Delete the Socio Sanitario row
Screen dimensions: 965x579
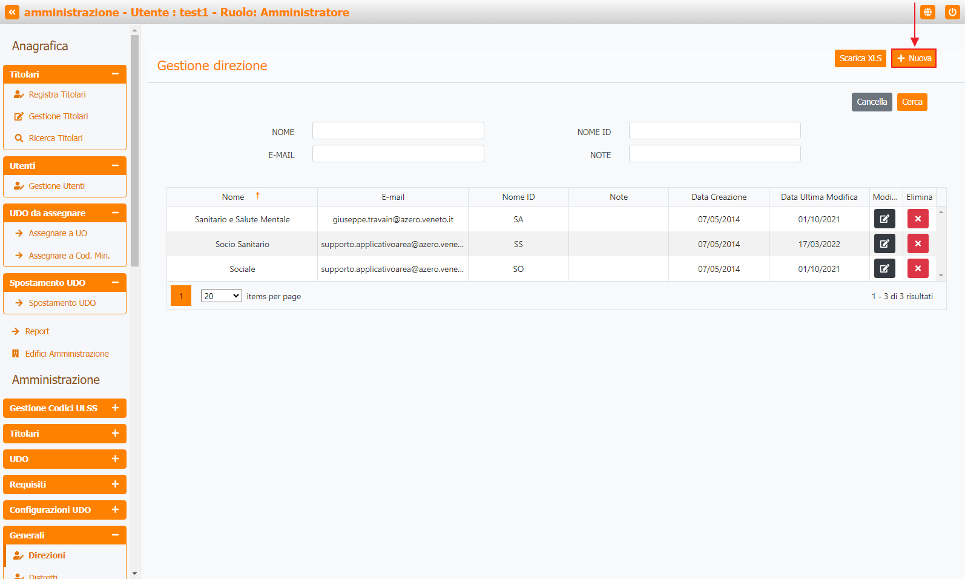coord(917,244)
